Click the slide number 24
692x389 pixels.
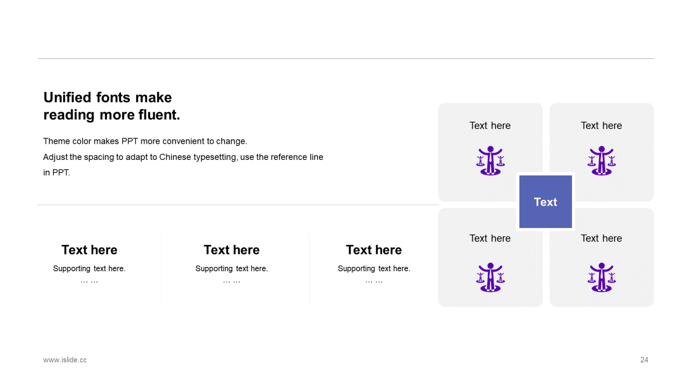click(x=644, y=360)
